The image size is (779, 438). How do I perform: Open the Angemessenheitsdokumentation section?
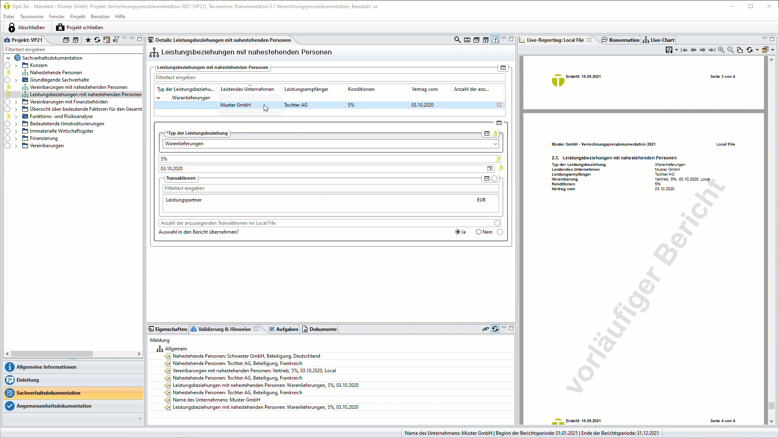click(x=73, y=406)
